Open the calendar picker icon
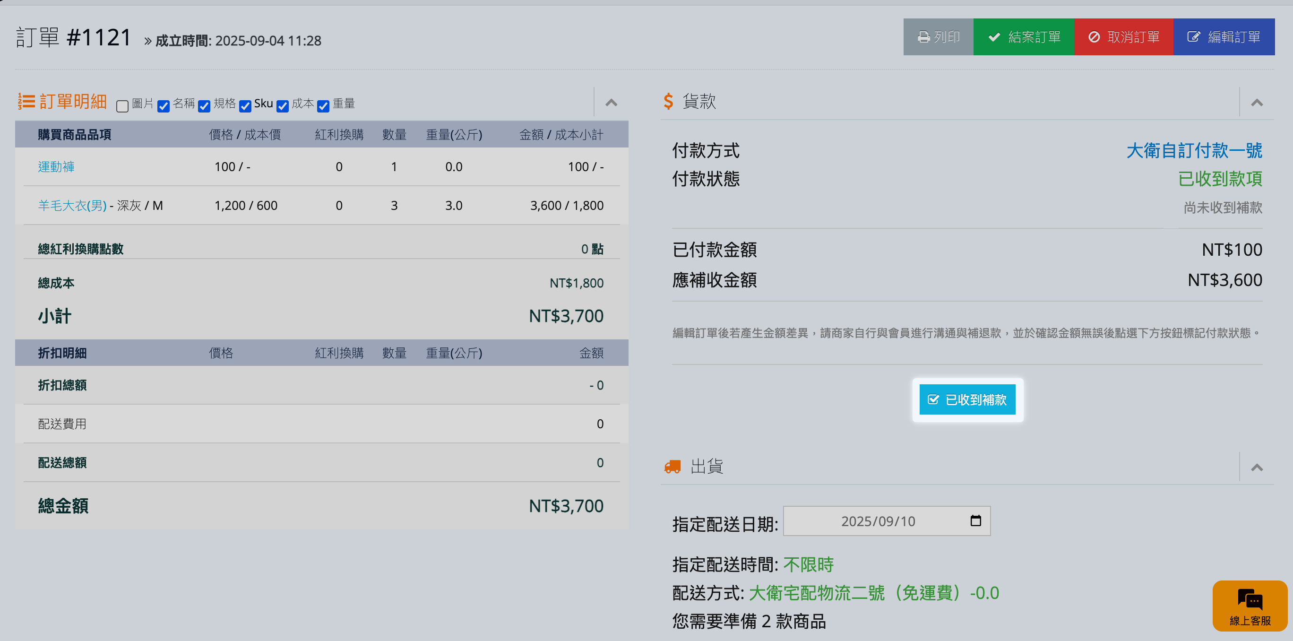This screenshot has width=1293, height=641. 975,520
